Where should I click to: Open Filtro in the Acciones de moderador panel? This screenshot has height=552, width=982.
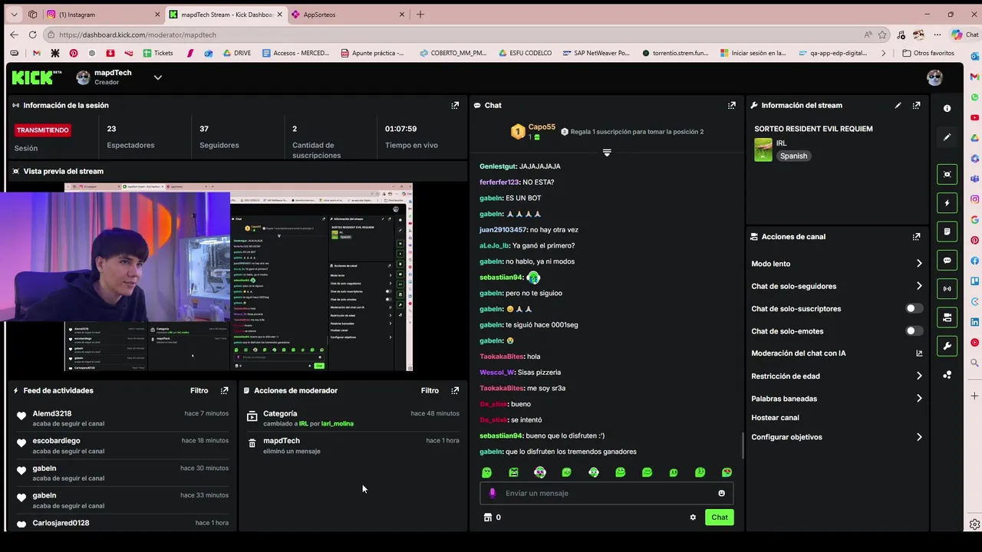coord(430,390)
